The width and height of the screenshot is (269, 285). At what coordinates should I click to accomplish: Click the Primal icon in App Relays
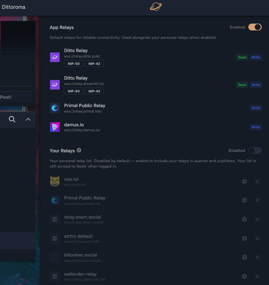pos(55,108)
